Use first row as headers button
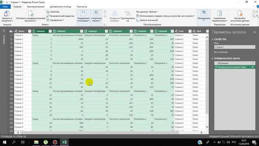Image resolution: width=259 pixels, height=146 pixels. pyautogui.click(x=166, y=16)
